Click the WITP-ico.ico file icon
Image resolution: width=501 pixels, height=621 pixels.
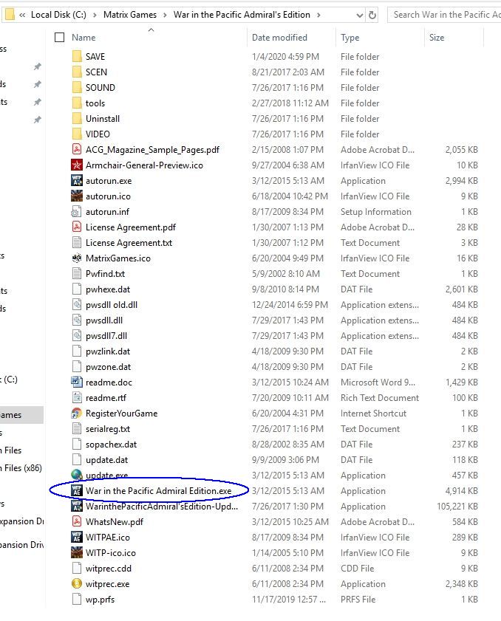[x=77, y=552]
